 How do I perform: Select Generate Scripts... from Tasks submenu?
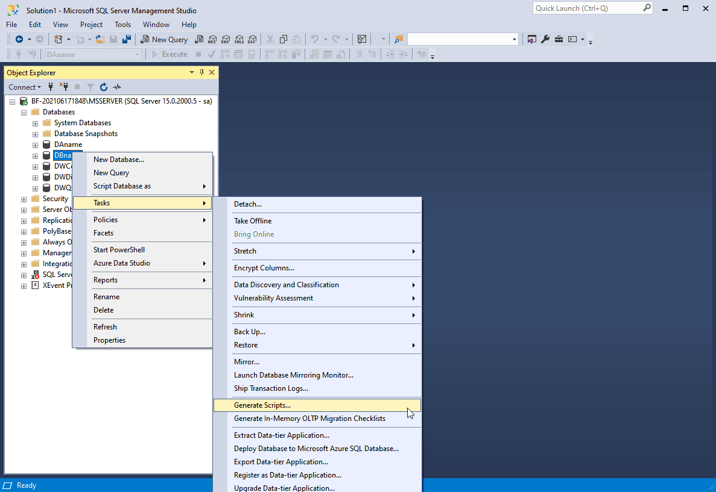point(317,405)
